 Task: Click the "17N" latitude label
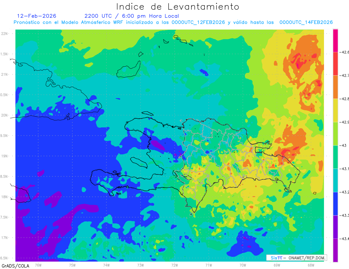pos(5,238)
